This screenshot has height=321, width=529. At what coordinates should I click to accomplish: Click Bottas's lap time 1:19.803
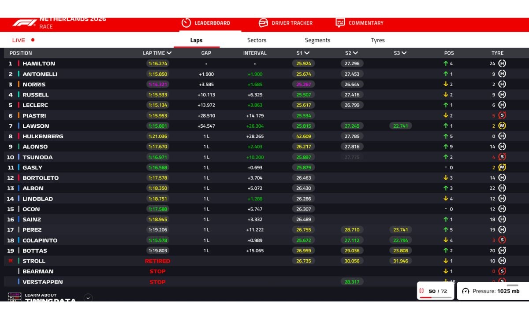click(158, 251)
